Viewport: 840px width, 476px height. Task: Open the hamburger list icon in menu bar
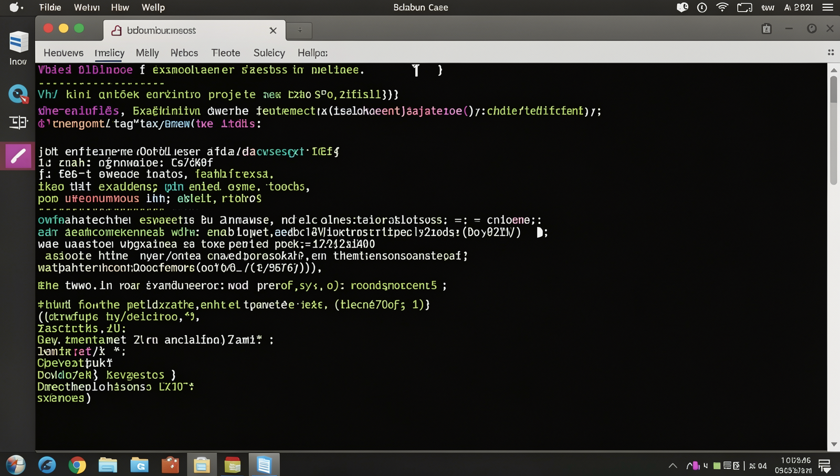point(828,7)
